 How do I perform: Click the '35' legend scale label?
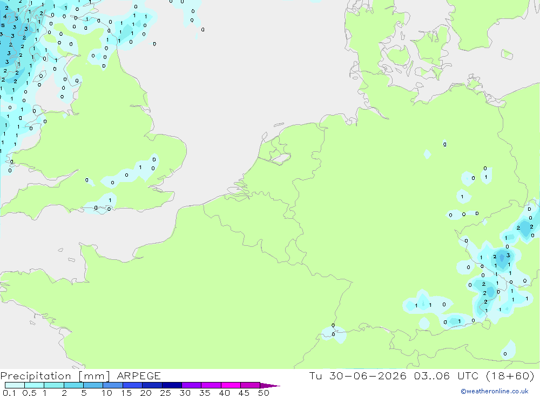(x=205, y=393)
